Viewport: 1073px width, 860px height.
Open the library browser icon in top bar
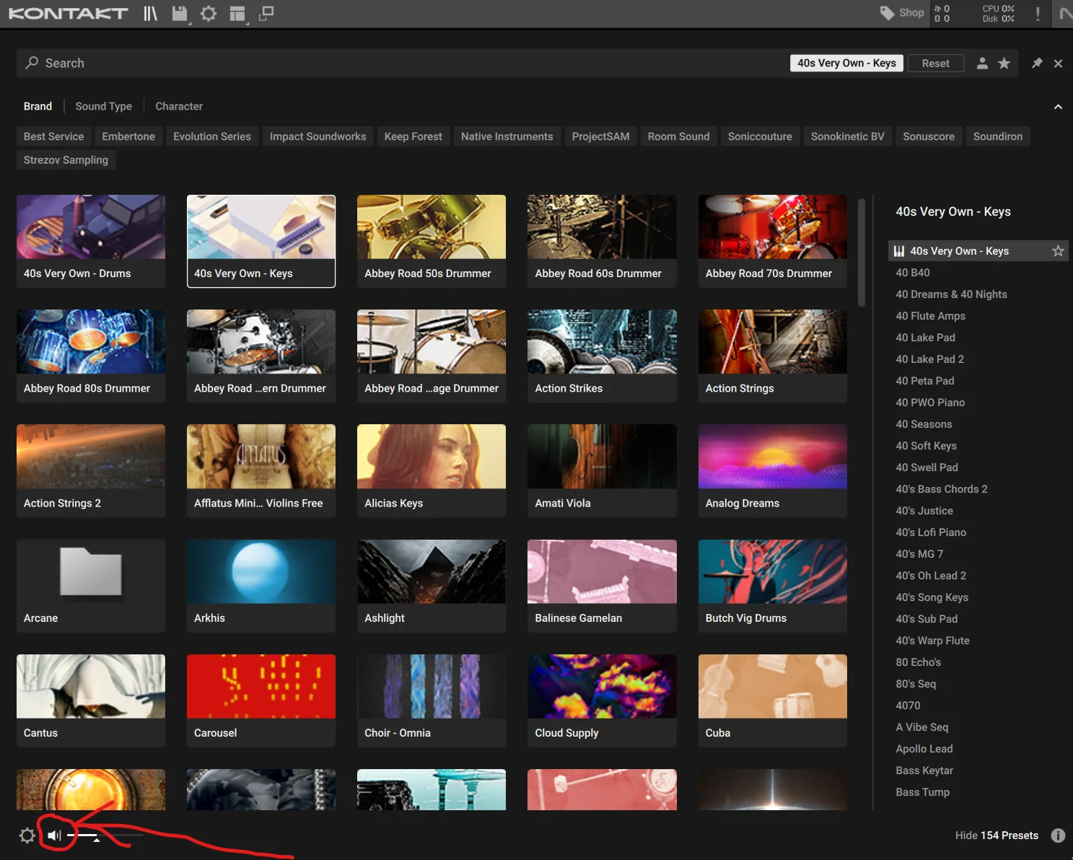150,14
